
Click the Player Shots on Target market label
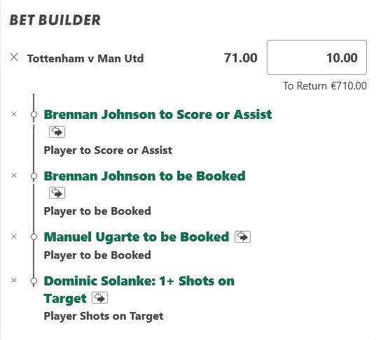[x=104, y=316]
